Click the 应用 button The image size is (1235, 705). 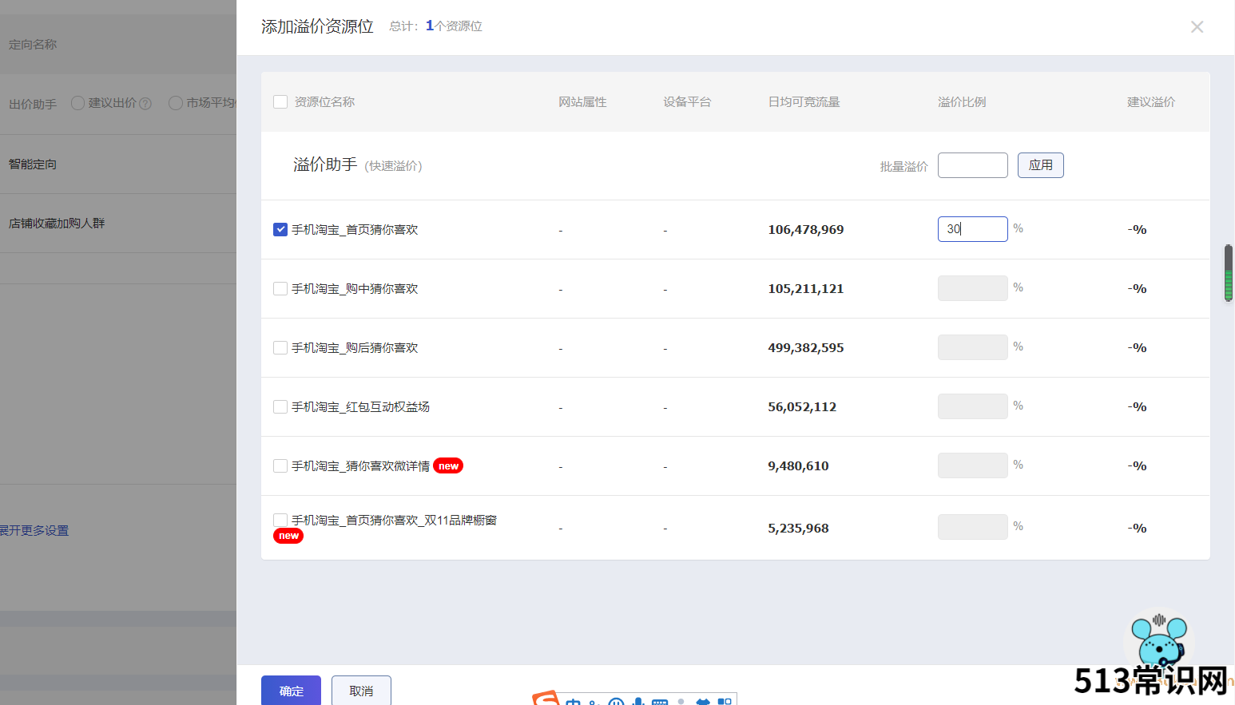point(1040,165)
